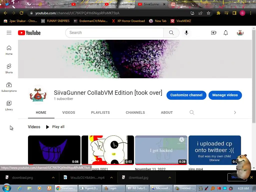Image resolution: width=256 pixels, height=192 pixels.
Task: Open Chrome media control icon
Action: tap(226, 13)
